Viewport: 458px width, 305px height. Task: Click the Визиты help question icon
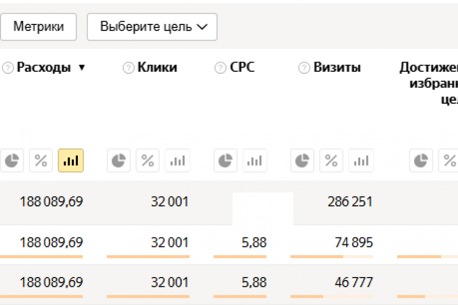pyautogui.click(x=304, y=68)
